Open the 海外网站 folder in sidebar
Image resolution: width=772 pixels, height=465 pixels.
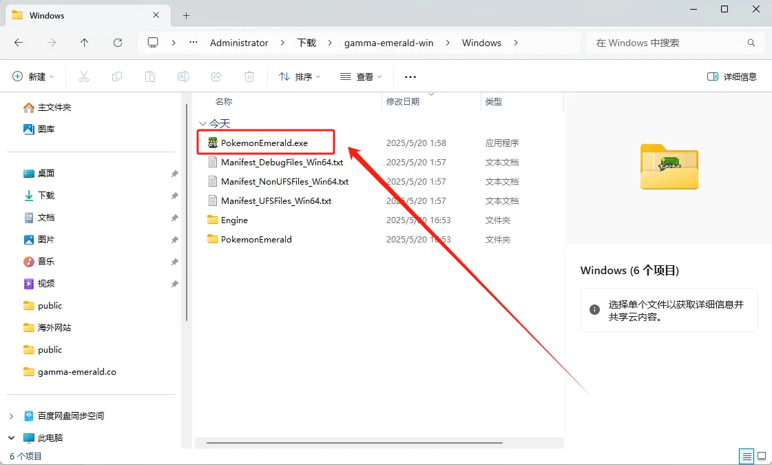[48, 328]
